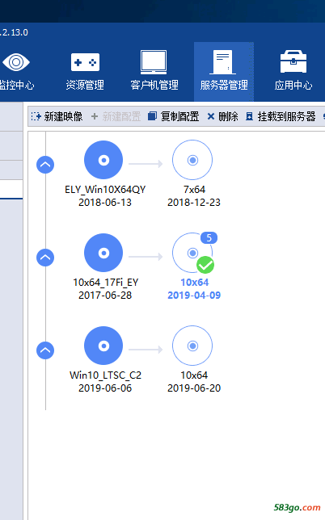The image size is (325, 520).
Task: Collapse the ELY_Win10X64QY image row
Action: (x=45, y=165)
